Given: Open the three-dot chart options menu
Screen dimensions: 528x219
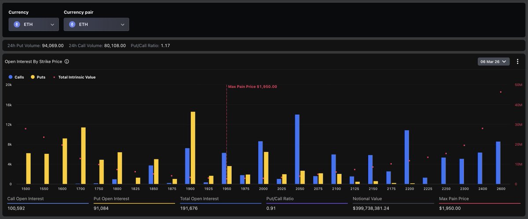Looking at the screenshot, I should 517,62.
